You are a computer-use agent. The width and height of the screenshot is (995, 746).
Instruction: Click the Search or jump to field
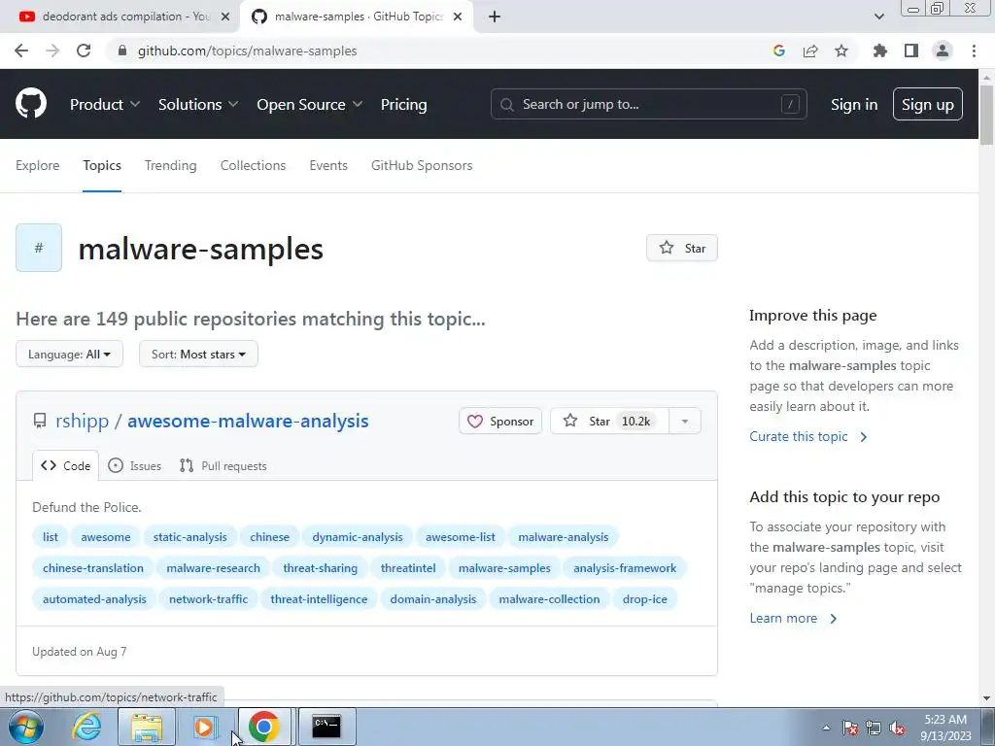tap(648, 104)
